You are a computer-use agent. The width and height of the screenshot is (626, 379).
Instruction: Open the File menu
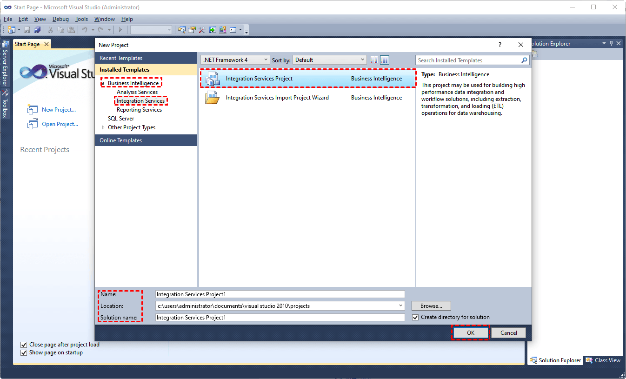pyautogui.click(x=8, y=19)
